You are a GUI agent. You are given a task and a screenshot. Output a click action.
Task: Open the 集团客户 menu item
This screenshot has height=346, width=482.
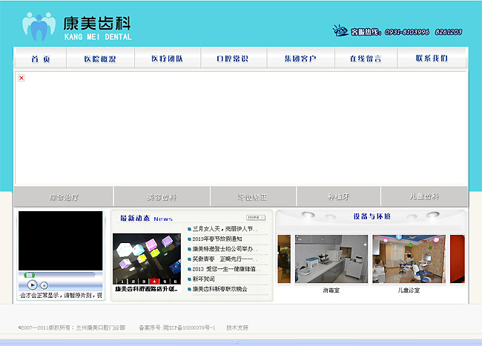[x=300, y=59]
